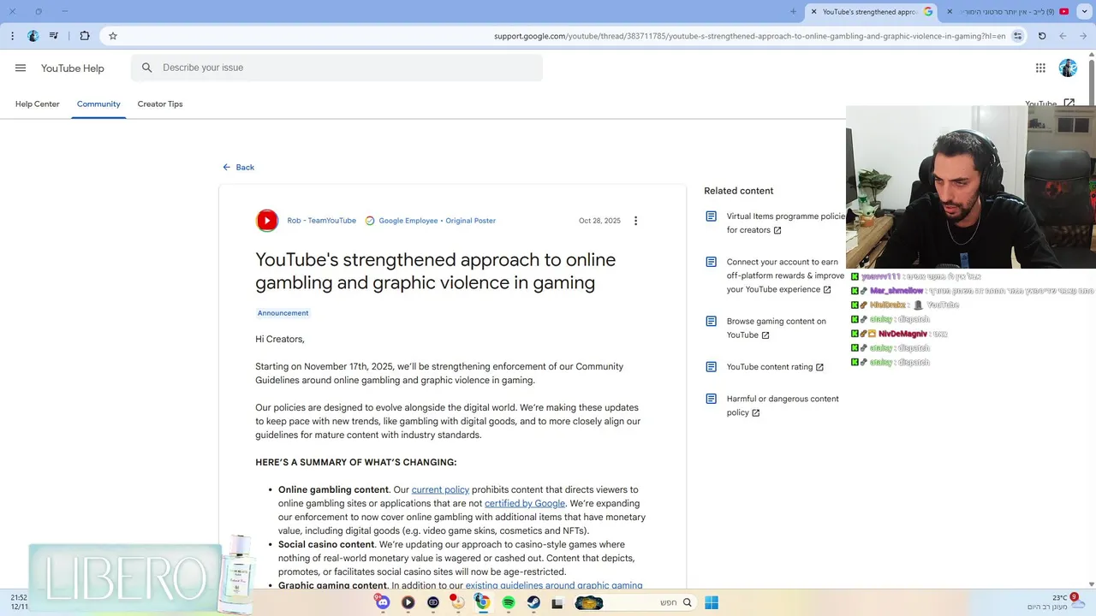Open existing guidelines around graphic gaming link
Viewport: 1096px width, 616px height.
click(x=554, y=585)
